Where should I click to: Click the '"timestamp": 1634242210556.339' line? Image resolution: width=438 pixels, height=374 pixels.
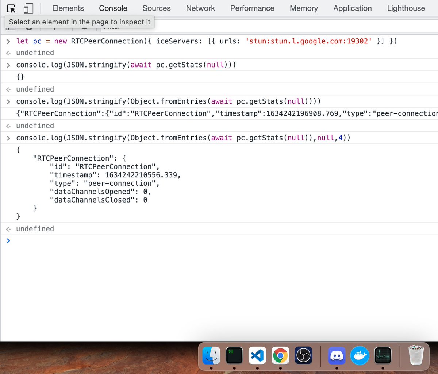(x=115, y=175)
